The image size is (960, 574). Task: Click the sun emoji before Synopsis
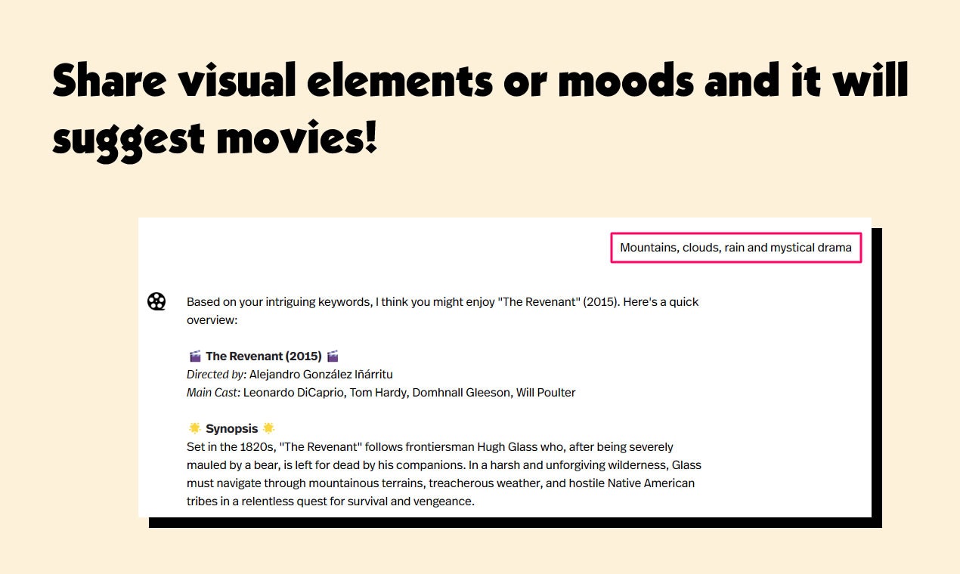pyautogui.click(x=194, y=428)
